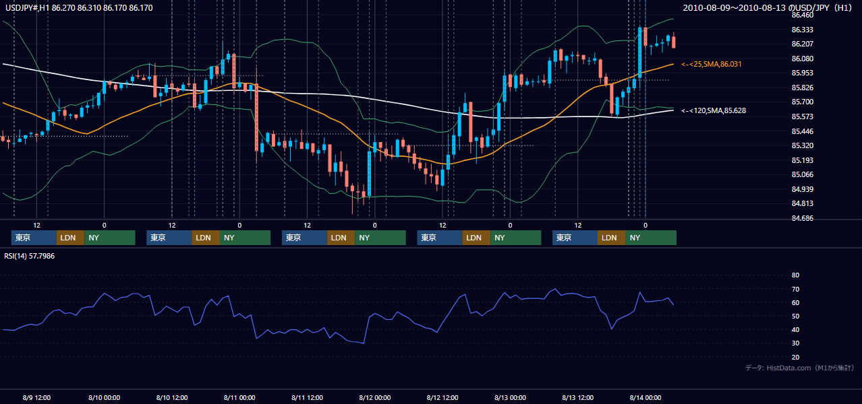This screenshot has width=862, height=404.
Task: Pick the 8/12 12:00 time label
Action: pos(442,397)
